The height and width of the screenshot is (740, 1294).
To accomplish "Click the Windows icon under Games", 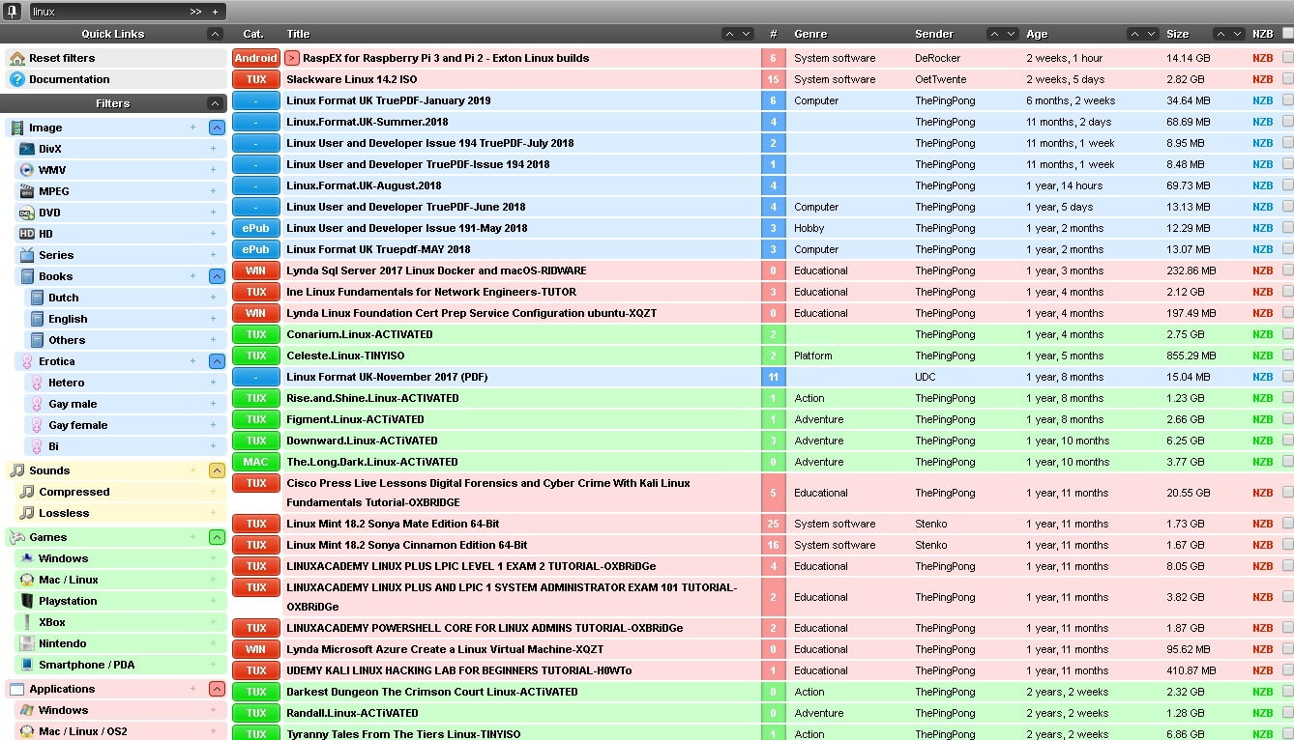I will tap(27, 558).
